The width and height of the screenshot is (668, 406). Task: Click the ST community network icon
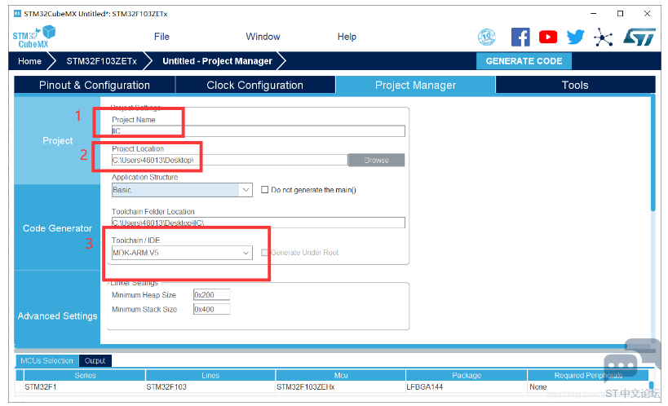604,38
